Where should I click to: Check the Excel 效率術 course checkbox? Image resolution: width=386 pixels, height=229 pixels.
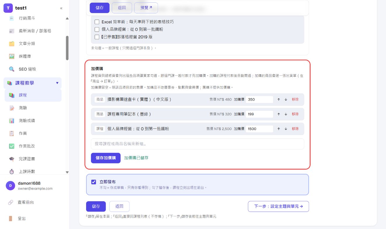point(97,22)
